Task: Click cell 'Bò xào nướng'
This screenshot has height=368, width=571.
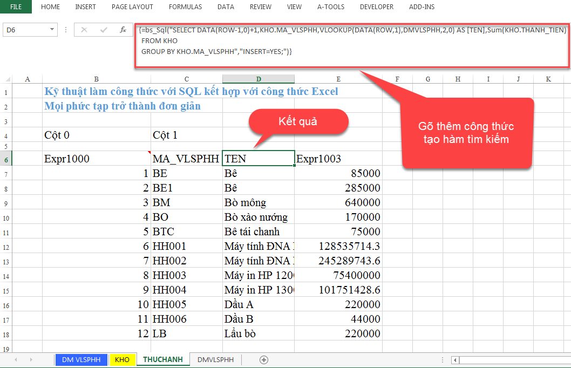Action: 258,217
